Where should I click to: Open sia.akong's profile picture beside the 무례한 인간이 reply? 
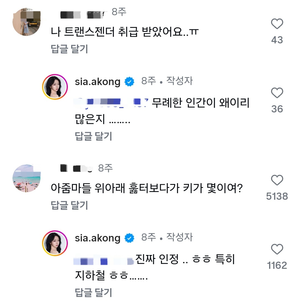(55, 87)
